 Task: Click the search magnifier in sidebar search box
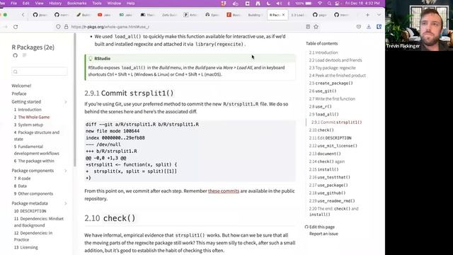16,72
